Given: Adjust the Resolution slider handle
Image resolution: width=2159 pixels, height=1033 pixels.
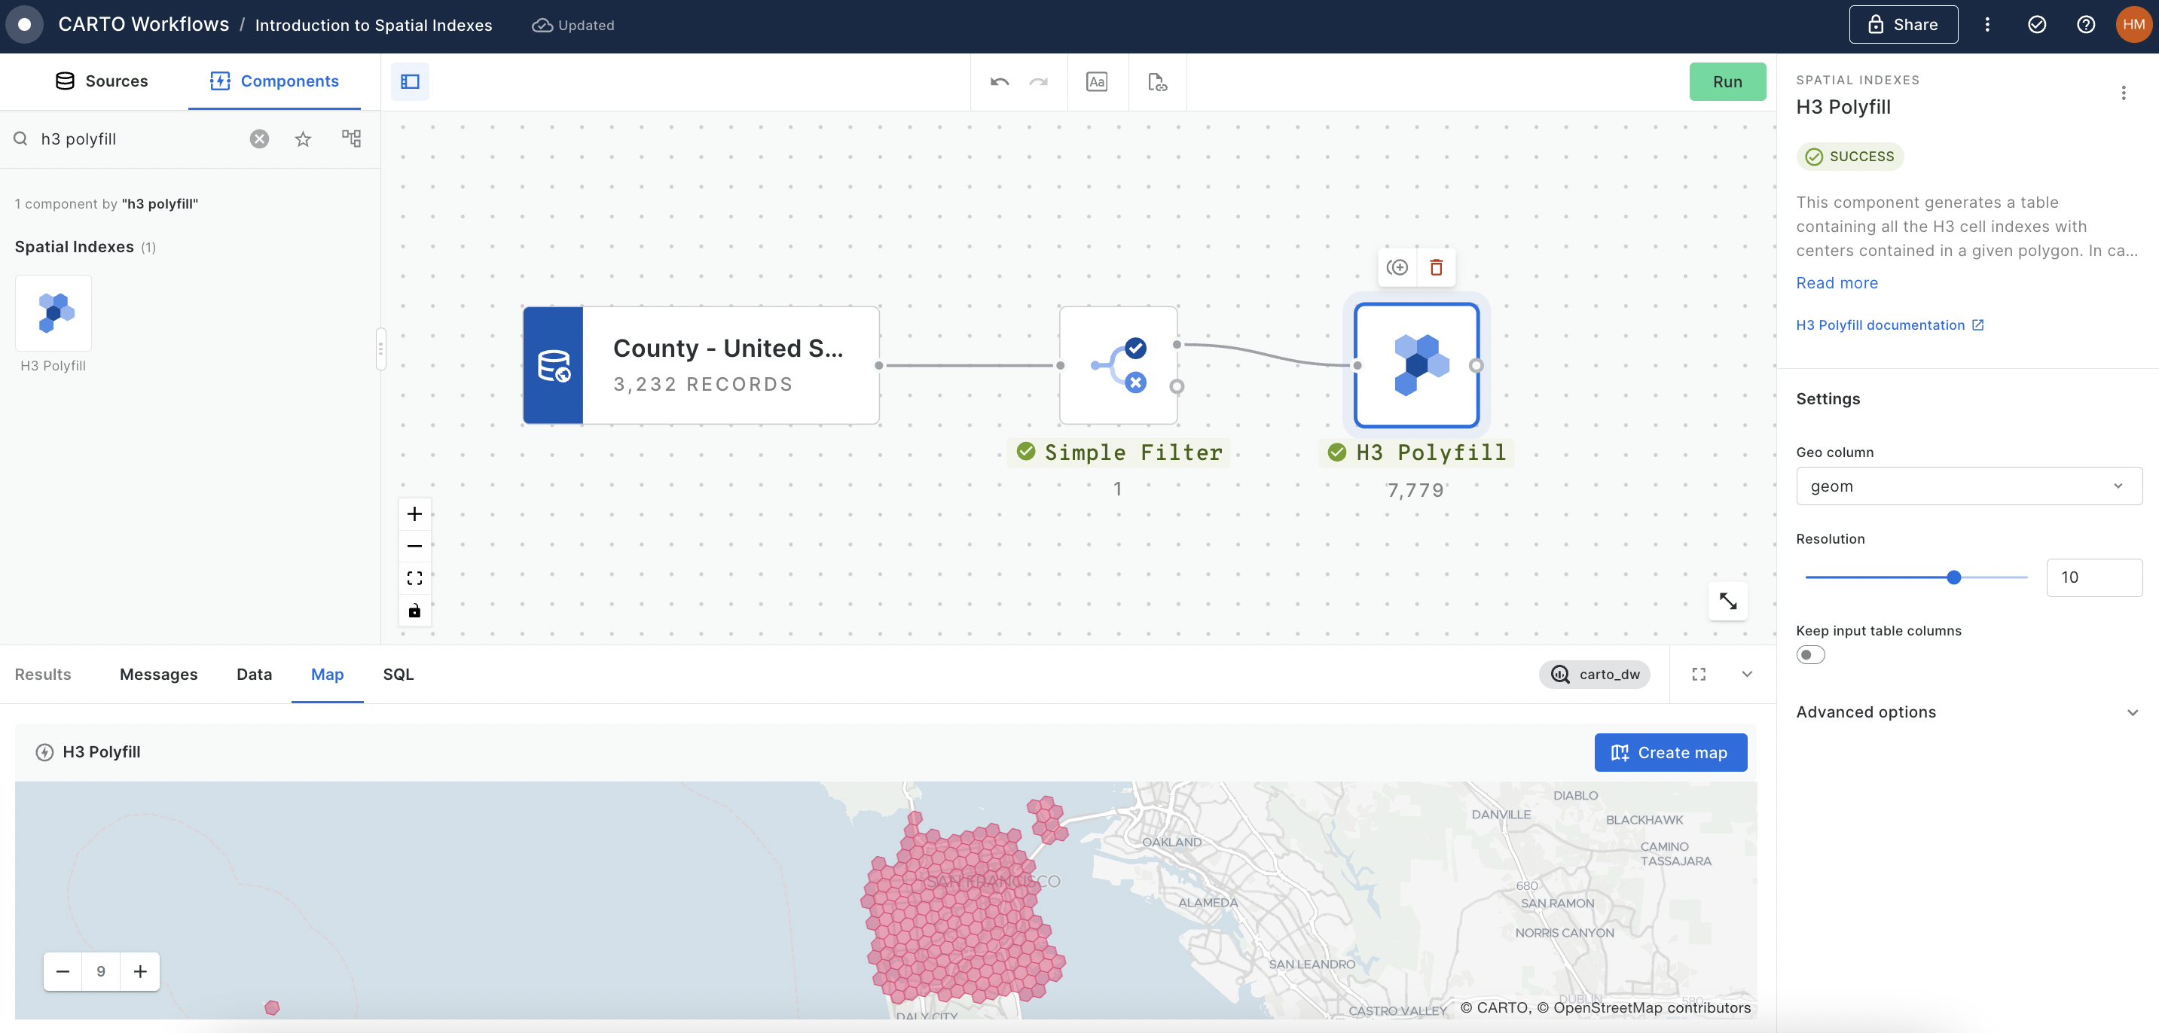Looking at the screenshot, I should (1953, 577).
